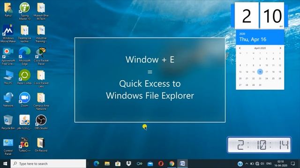The image size is (300, 168).
Task: Open the infinity-logo app in taskbar
Action: tap(139, 164)
